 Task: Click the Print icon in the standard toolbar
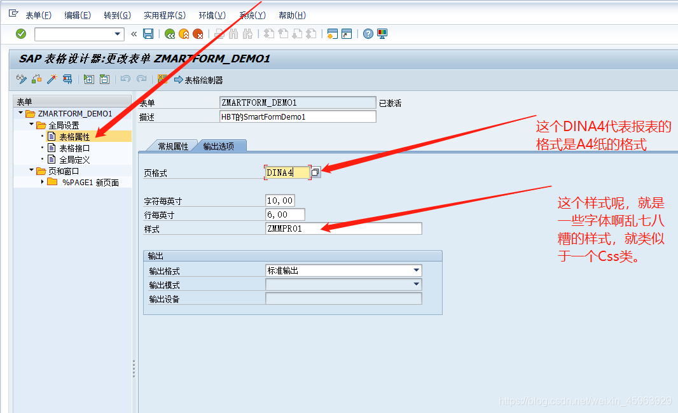(219, 34)
